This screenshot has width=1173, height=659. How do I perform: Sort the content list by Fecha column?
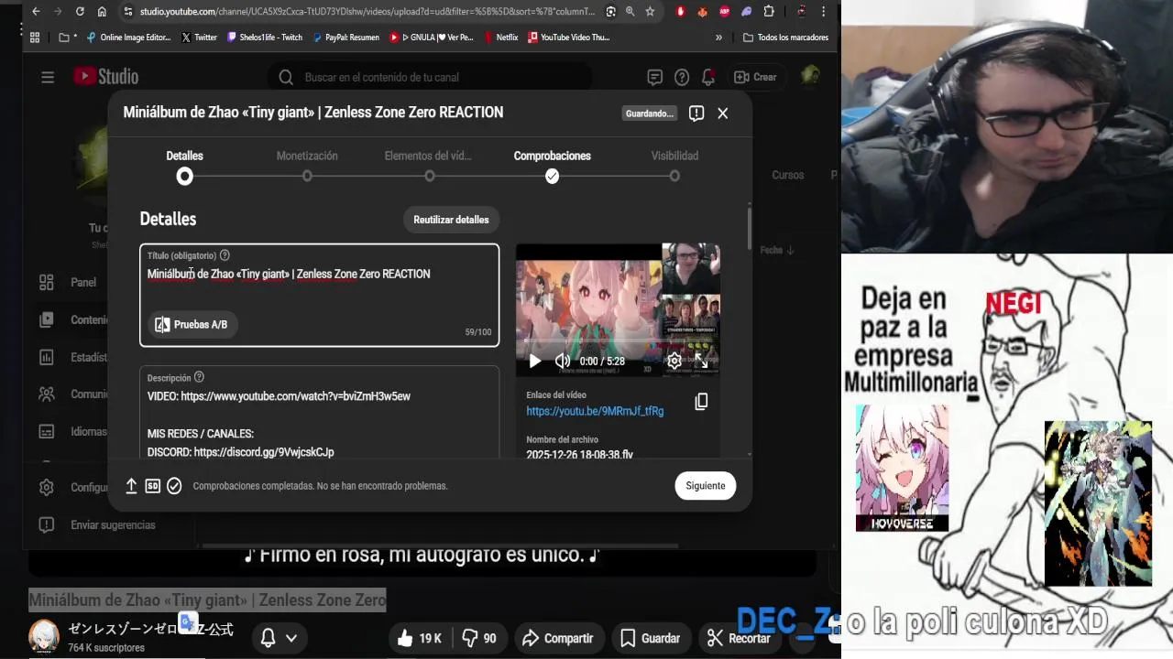[776, 250]
